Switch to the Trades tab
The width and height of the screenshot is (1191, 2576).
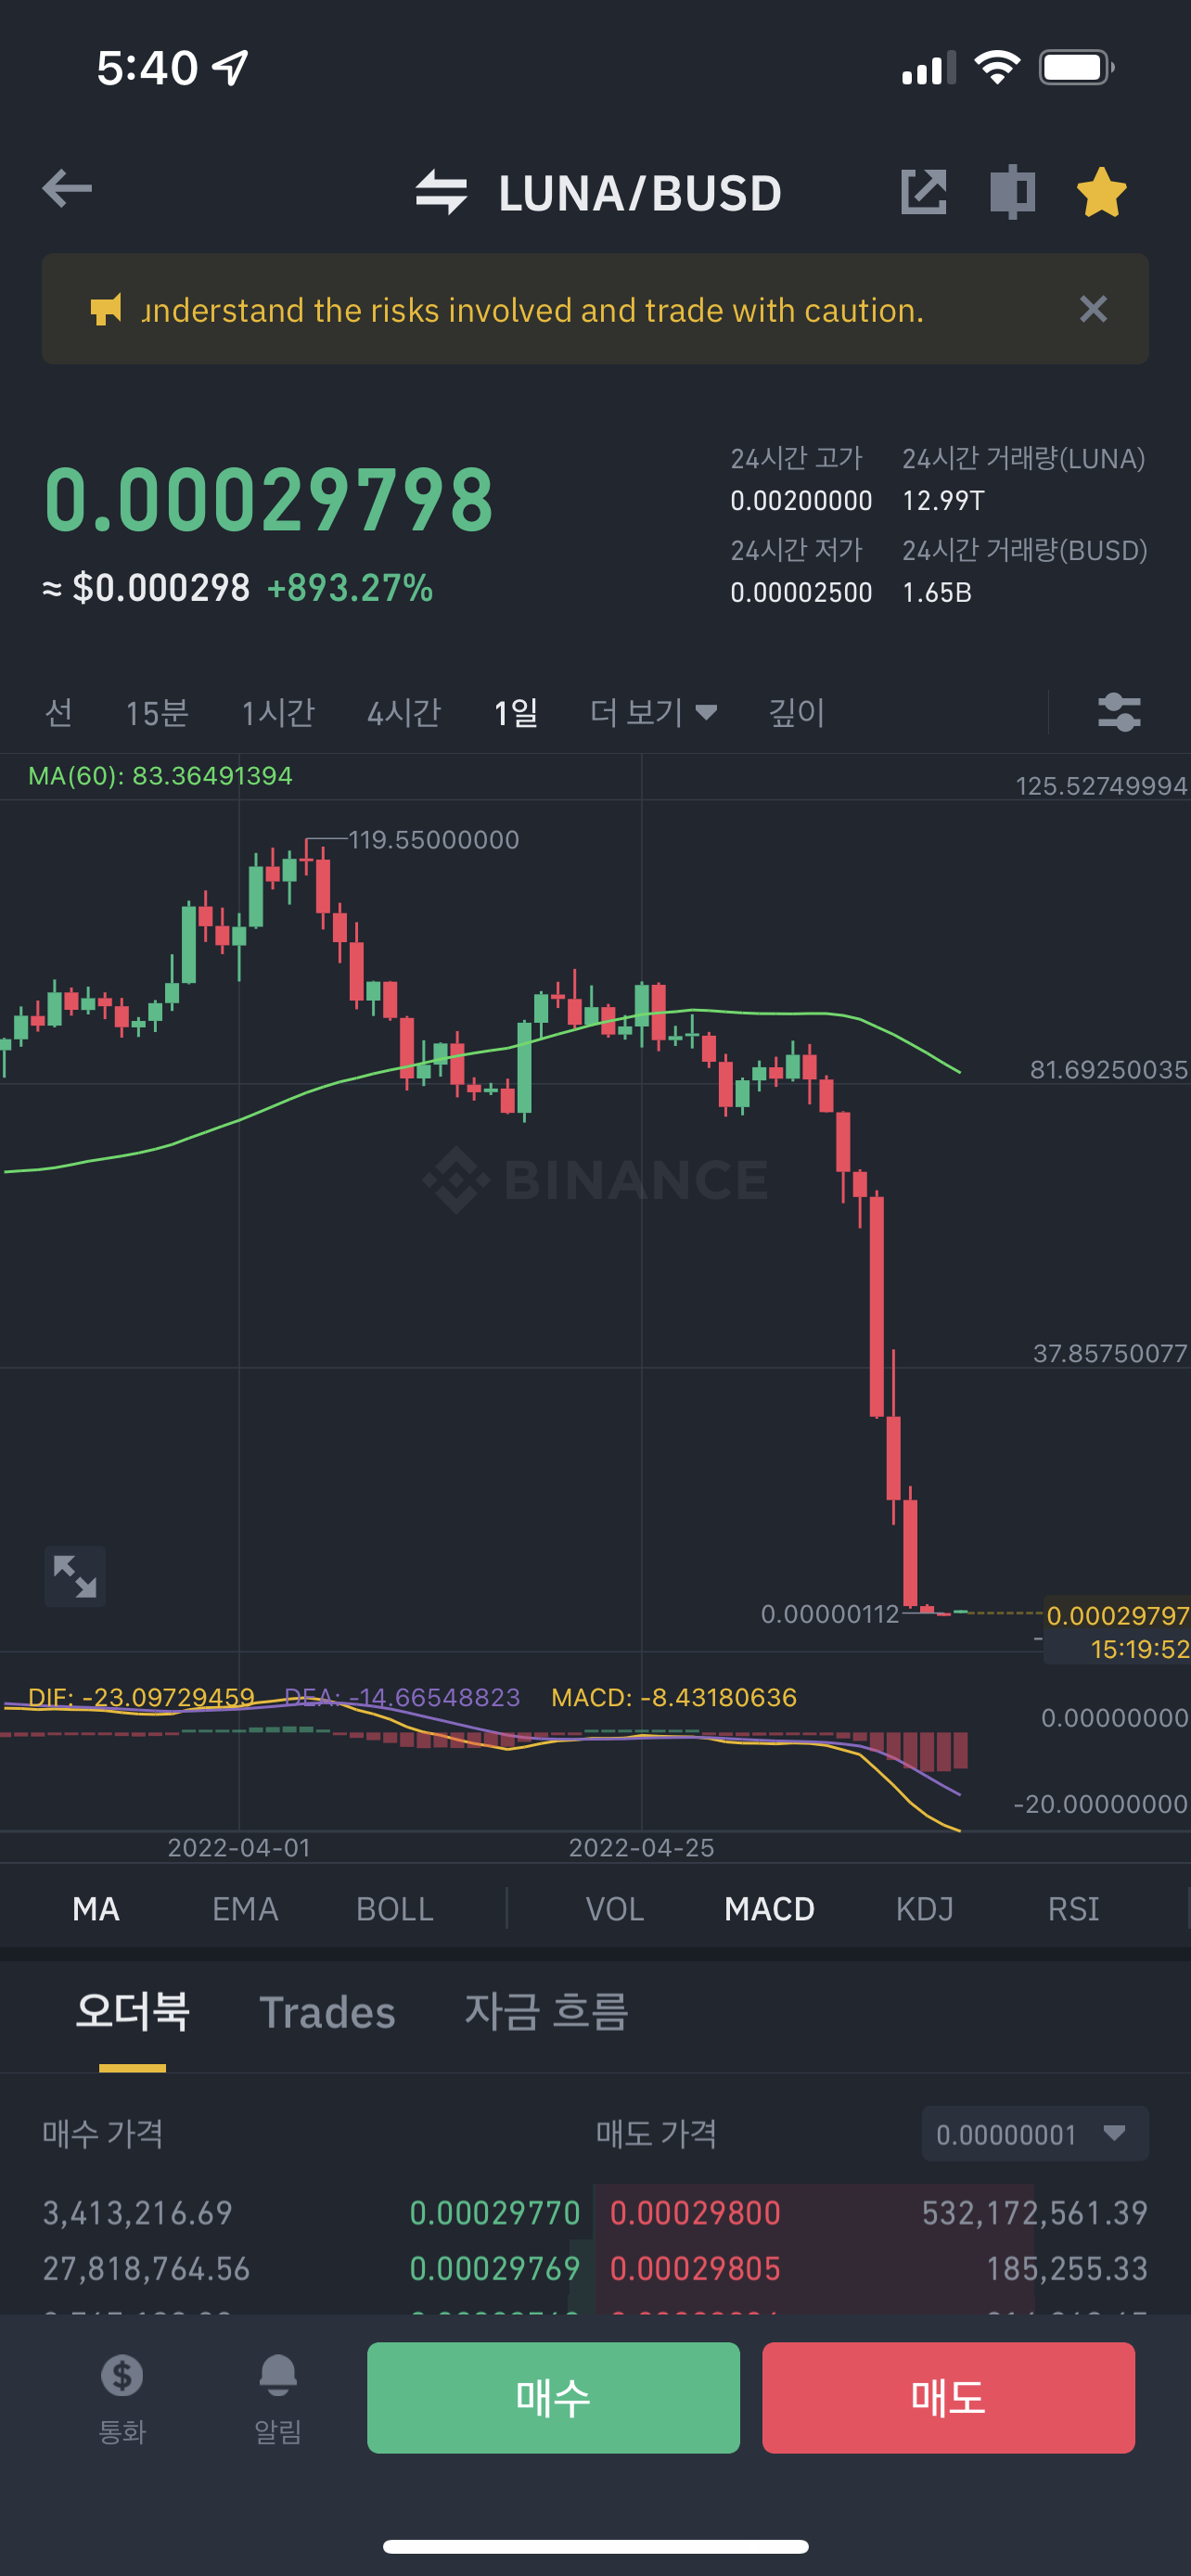coord(327,2012)
